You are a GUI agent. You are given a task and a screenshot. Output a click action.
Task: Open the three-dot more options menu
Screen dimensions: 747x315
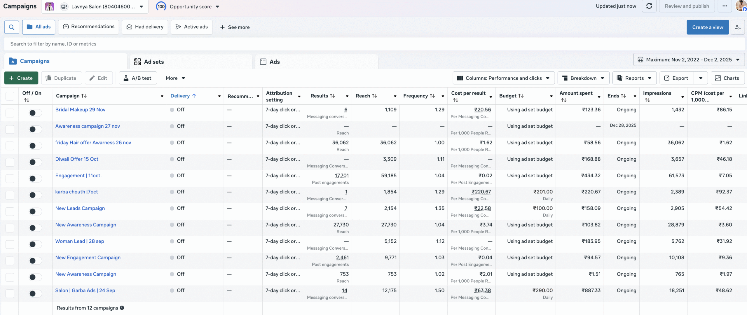coord(725,6)
